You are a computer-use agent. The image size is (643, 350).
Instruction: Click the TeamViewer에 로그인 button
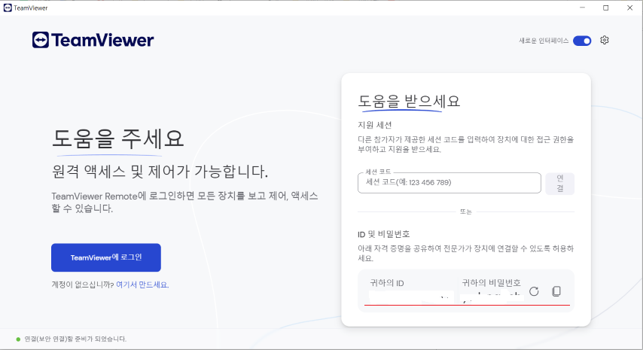click(x=106, y=257)
